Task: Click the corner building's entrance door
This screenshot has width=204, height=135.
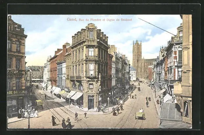Action: [91, 103]
